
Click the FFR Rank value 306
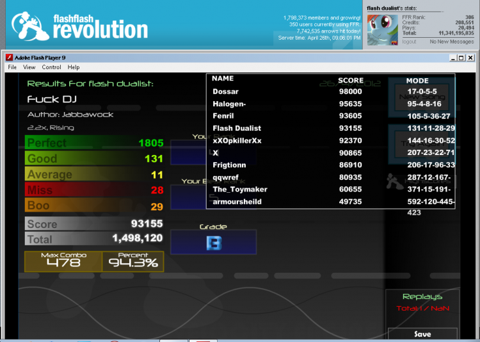click(469, 17)
